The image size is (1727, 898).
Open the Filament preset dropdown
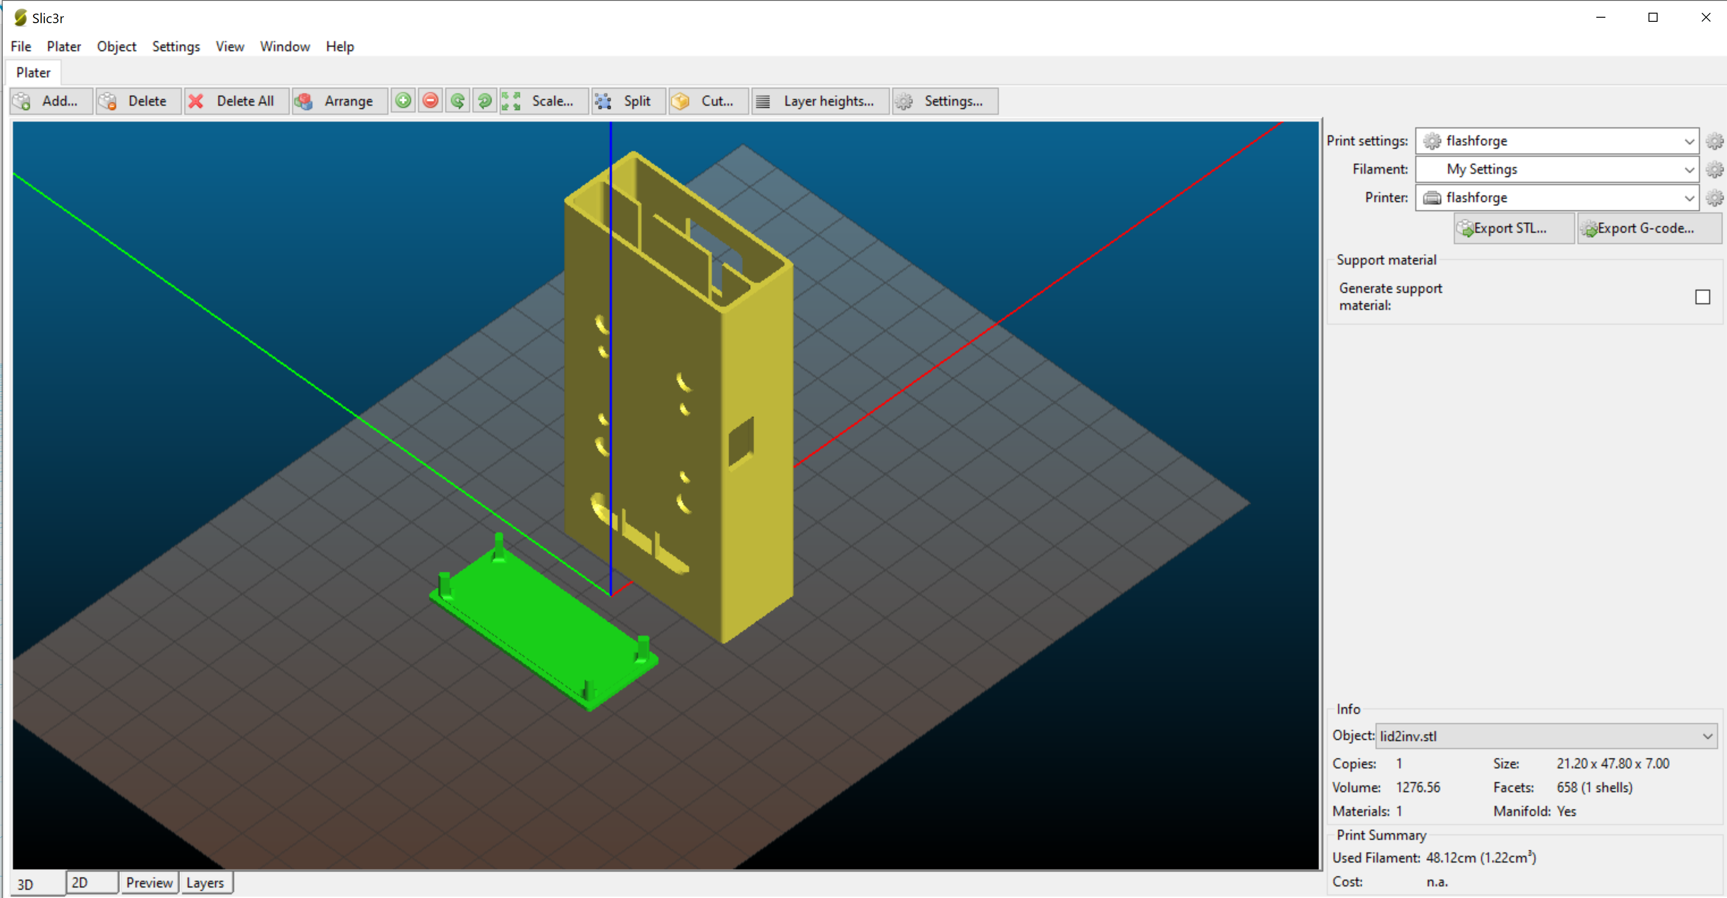1557,170
